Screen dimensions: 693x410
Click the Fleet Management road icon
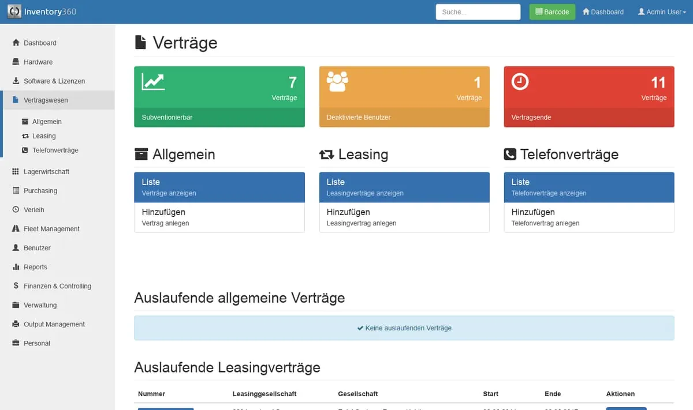click(16, 229)
